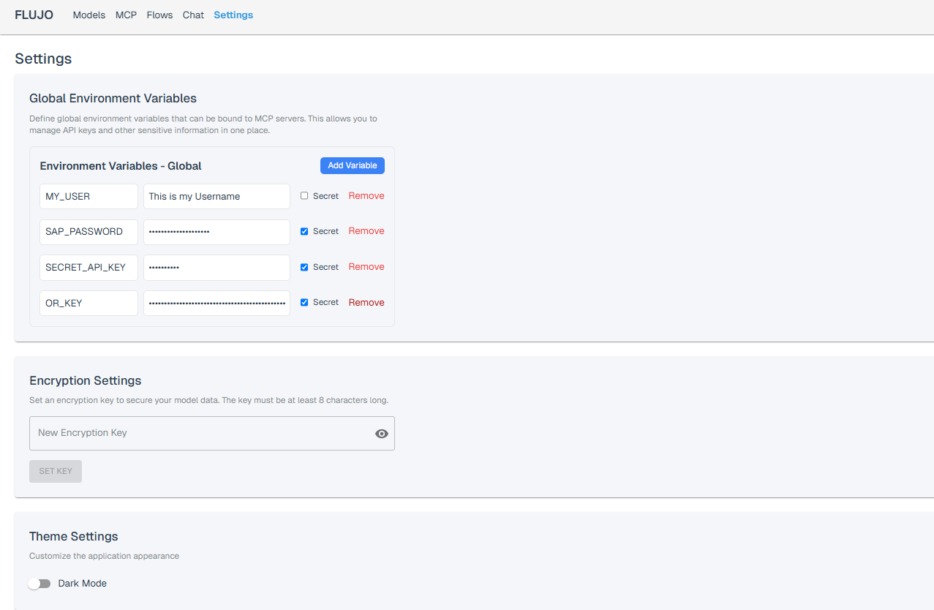Remove the OR_KEY variable
This screenshot has width=934, height=610.
pos(366,302)
